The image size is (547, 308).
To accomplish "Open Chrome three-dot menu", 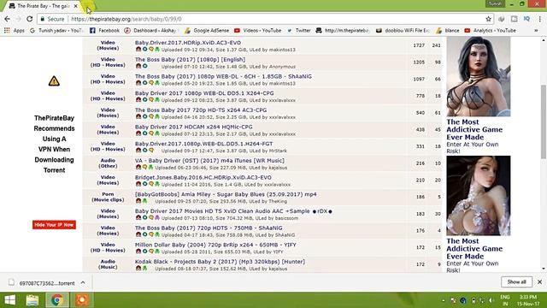I will pos(539,19).
